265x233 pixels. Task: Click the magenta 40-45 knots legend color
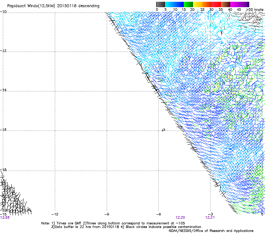point(235,4)
